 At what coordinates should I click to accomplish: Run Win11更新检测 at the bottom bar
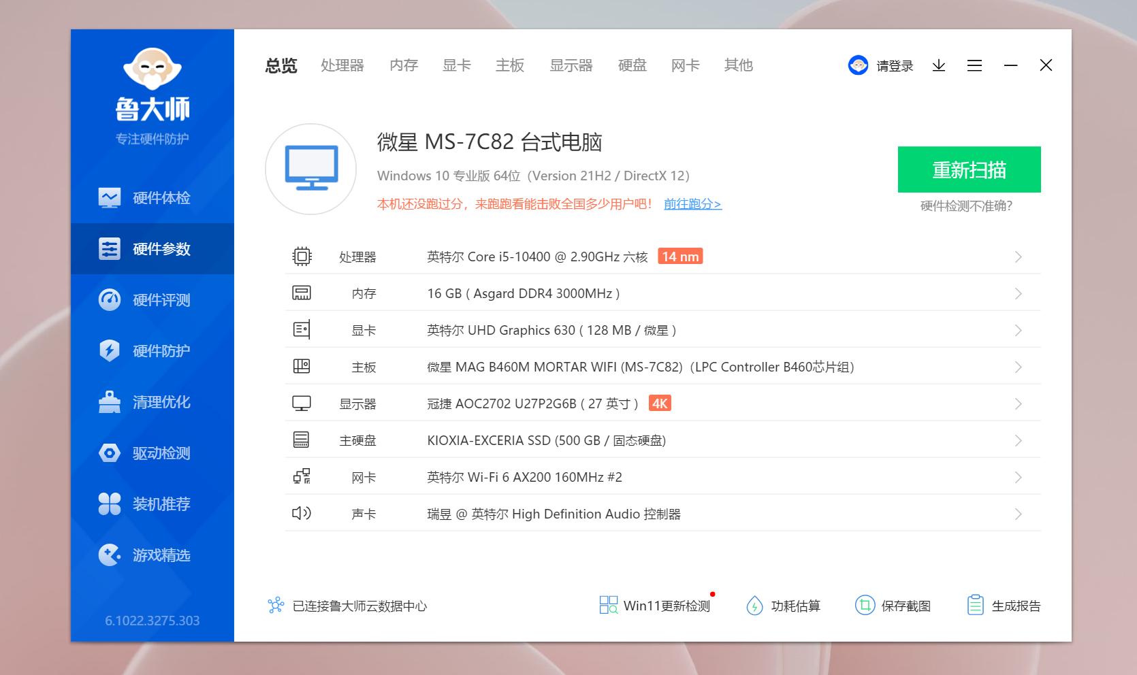(x=655, y=605)
